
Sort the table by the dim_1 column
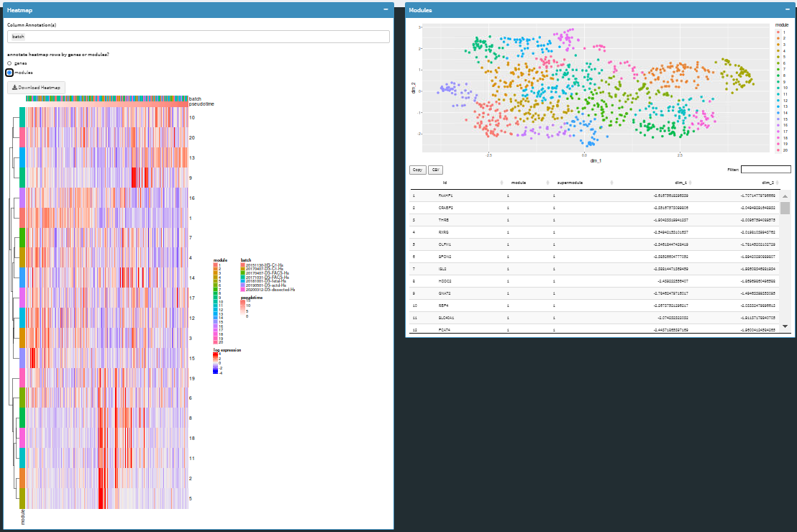pyautogui.click(x=654, y=183)
